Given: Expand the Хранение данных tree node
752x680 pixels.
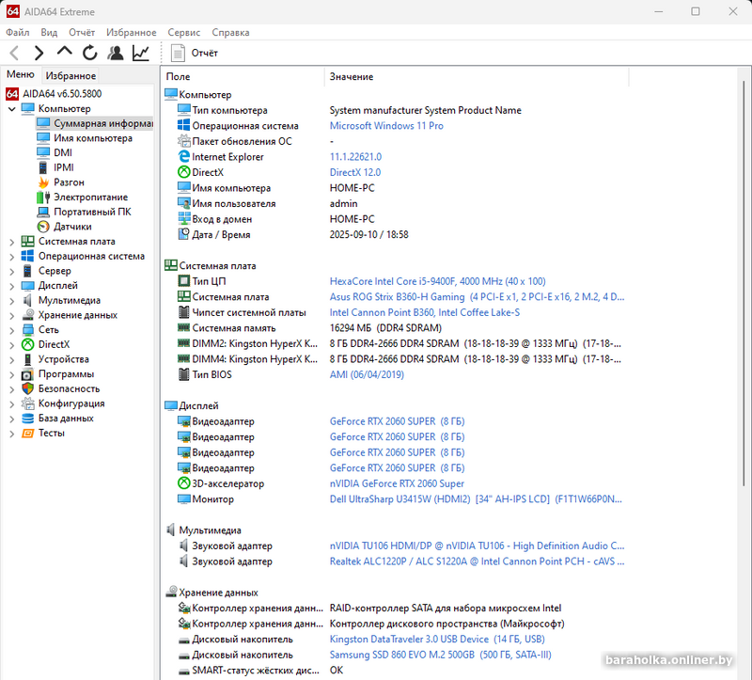Looking at the screenshot, I should click(x=12, y=316).
